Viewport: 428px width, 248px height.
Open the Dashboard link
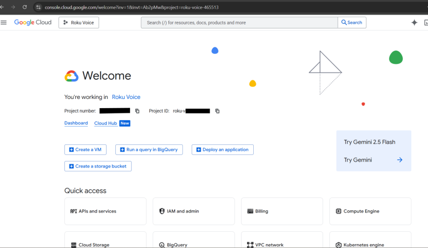(x=76, y=123)
